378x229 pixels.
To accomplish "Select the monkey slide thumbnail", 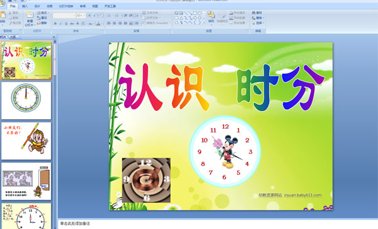I will pyautogui.click(x=26, y=141).
